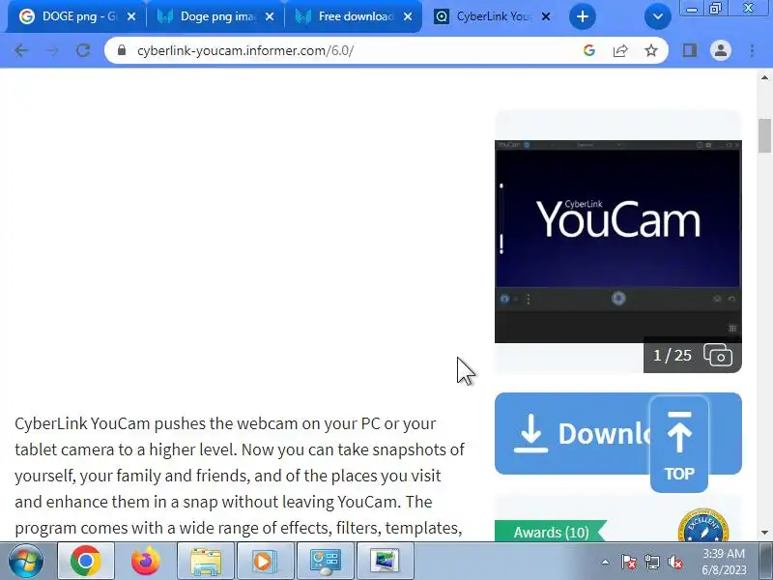Open Windows Media Player taskbar icon
This screenshot has height=580, width=773.
tap(265, 562)
